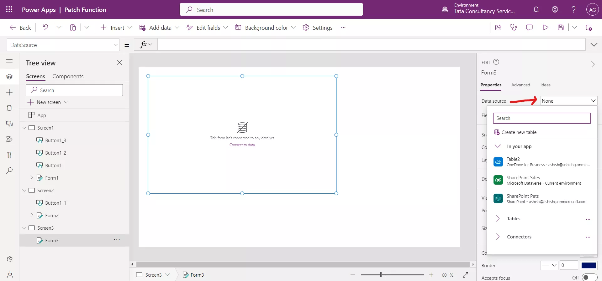
Task: Click the undo icon
Action: [45, 28]
